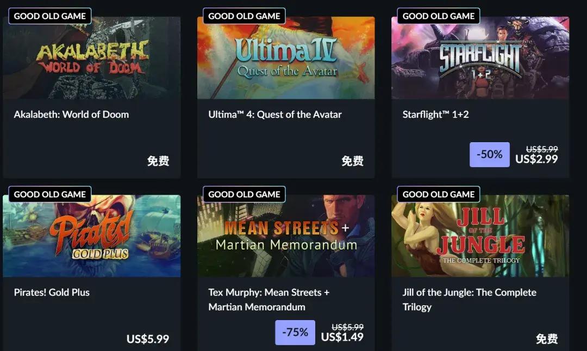Screen dimensions: 587x351
Task: Open the Jill of the Jungle cover image
Action: [480, 236]
